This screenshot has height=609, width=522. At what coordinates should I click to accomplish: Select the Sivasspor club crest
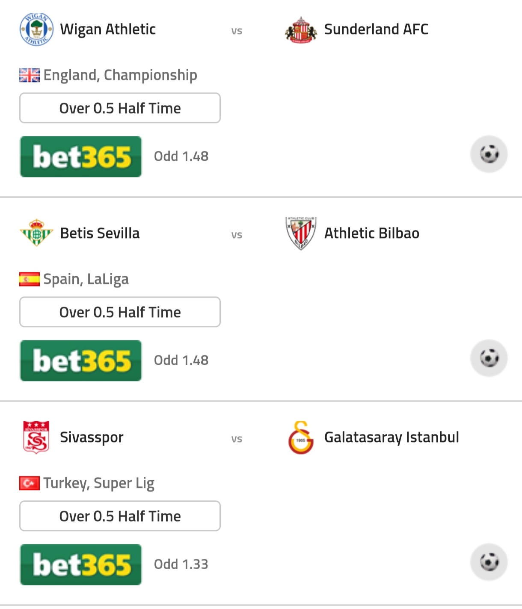tap(36, 437)
